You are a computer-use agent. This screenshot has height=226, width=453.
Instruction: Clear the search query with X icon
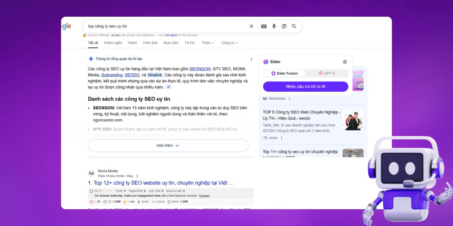(251, 26)
